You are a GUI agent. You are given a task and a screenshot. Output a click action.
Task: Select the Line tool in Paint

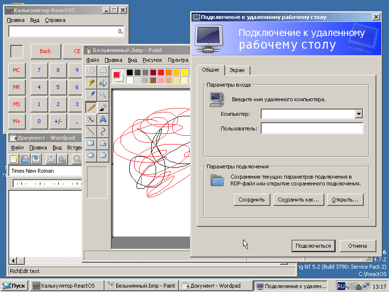point(91,131)
